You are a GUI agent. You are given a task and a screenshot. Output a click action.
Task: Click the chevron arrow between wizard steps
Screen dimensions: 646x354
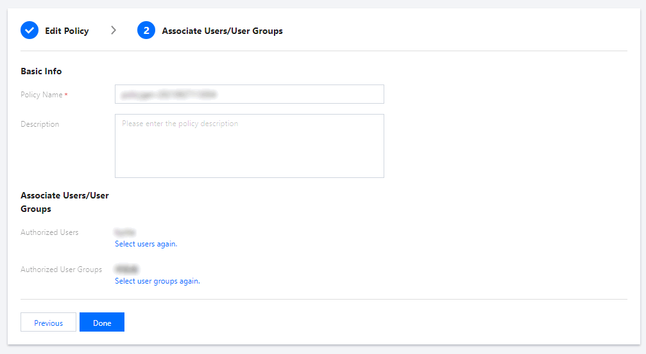tap(114, 30)
